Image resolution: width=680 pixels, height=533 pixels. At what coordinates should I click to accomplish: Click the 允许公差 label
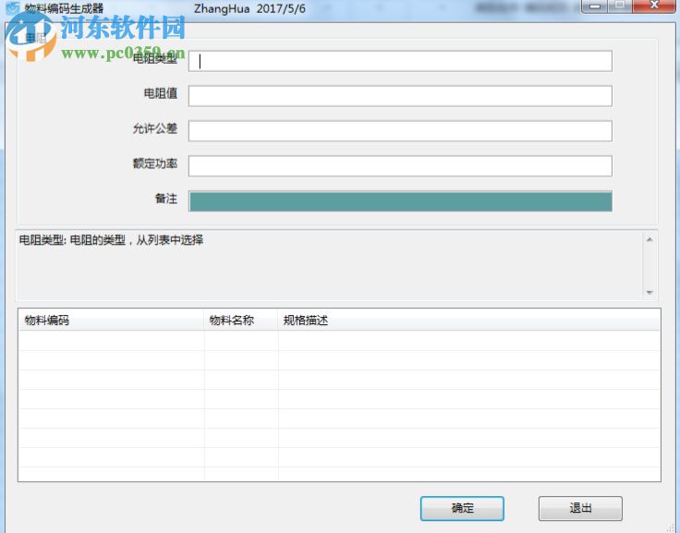coord(155,128)
